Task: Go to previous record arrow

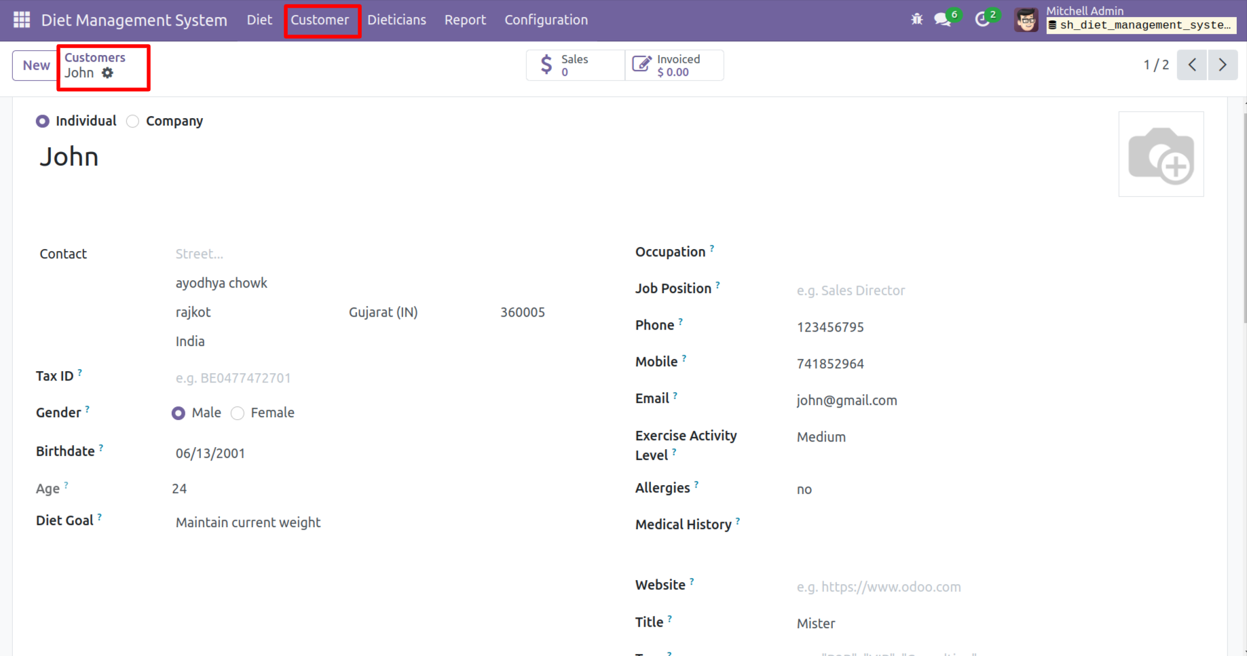Action: (1192, 65)
